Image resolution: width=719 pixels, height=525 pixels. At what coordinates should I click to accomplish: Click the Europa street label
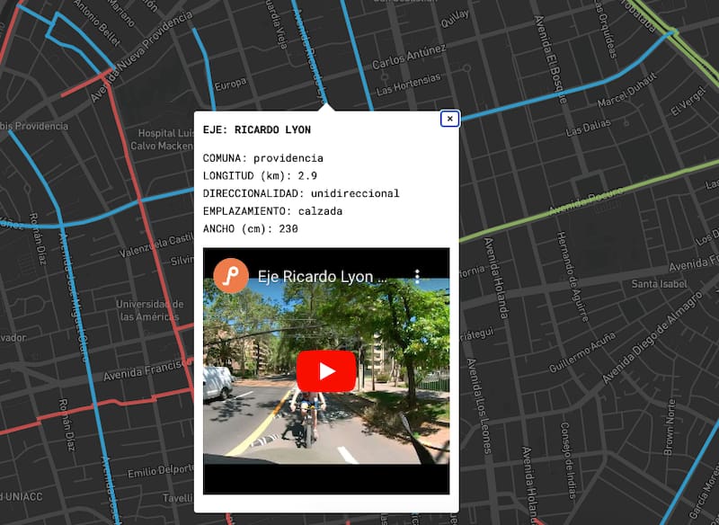(231, 84)
